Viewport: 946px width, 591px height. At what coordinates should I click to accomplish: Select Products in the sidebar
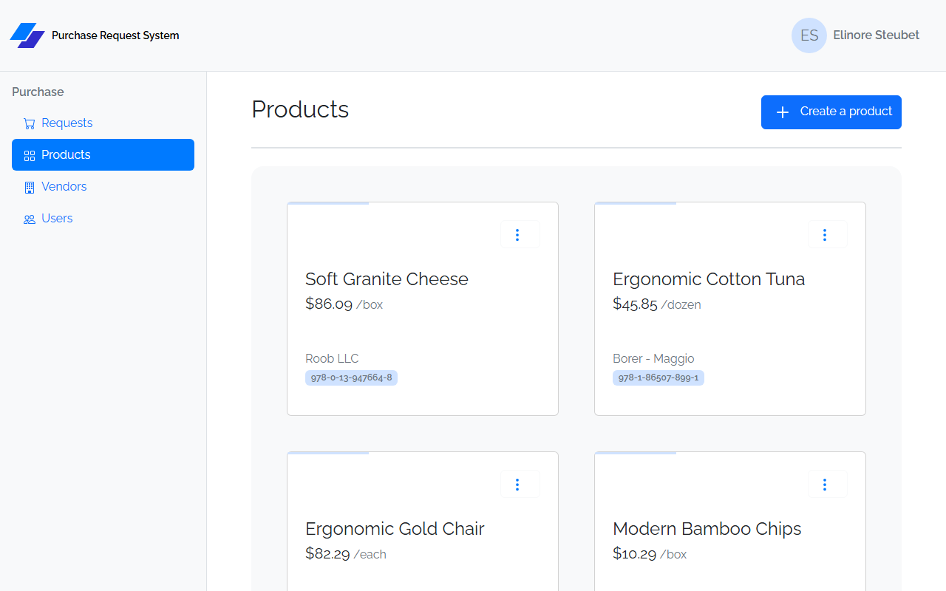click(103, 155)
